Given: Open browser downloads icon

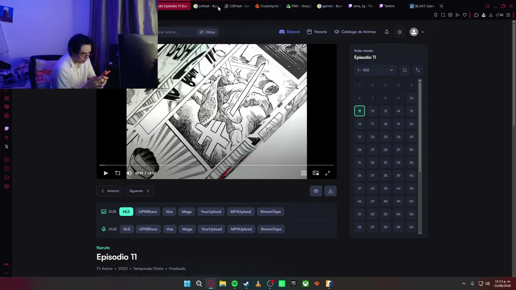Looking at the screenshot, I should pos(491,15).
